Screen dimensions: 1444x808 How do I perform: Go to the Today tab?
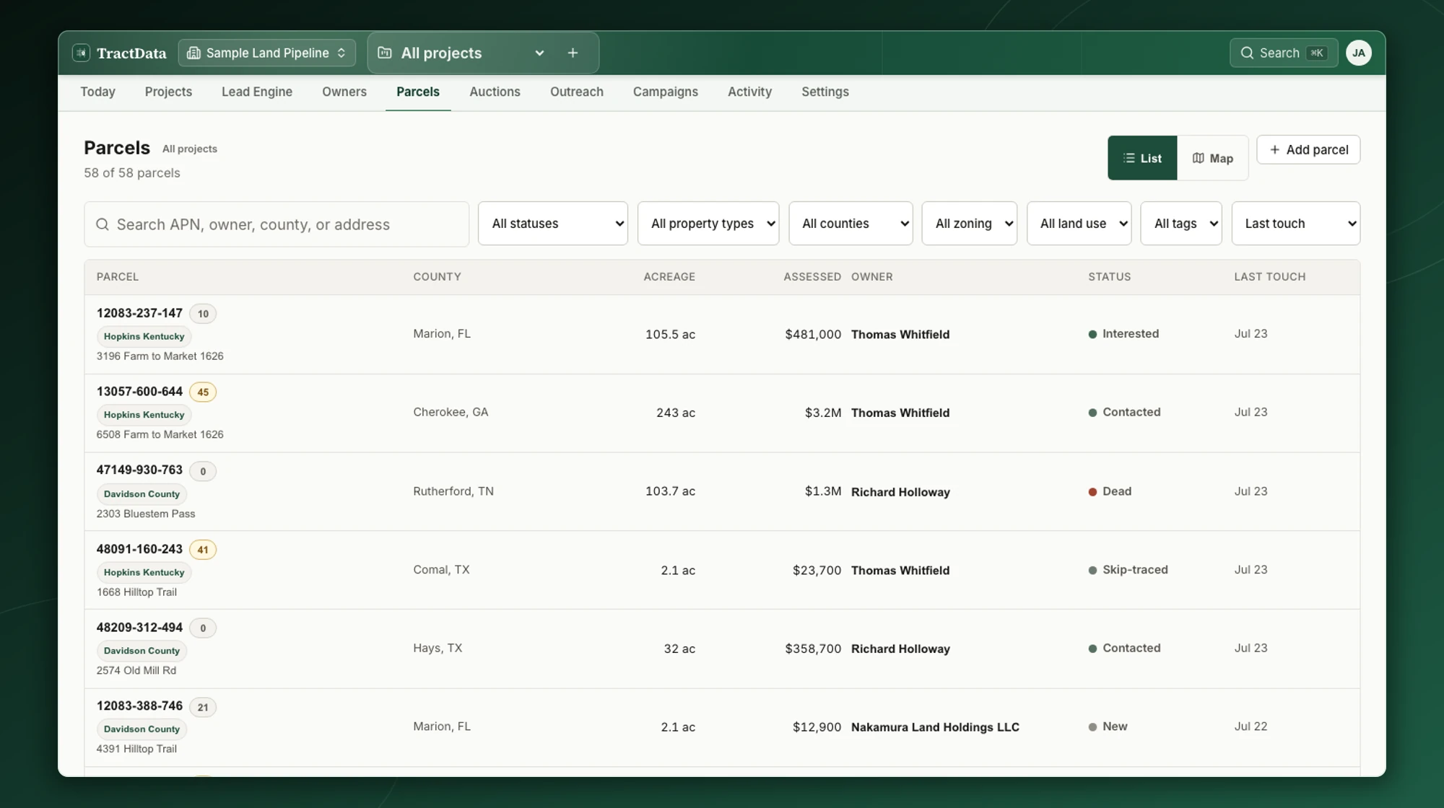[x=97, y=92]
